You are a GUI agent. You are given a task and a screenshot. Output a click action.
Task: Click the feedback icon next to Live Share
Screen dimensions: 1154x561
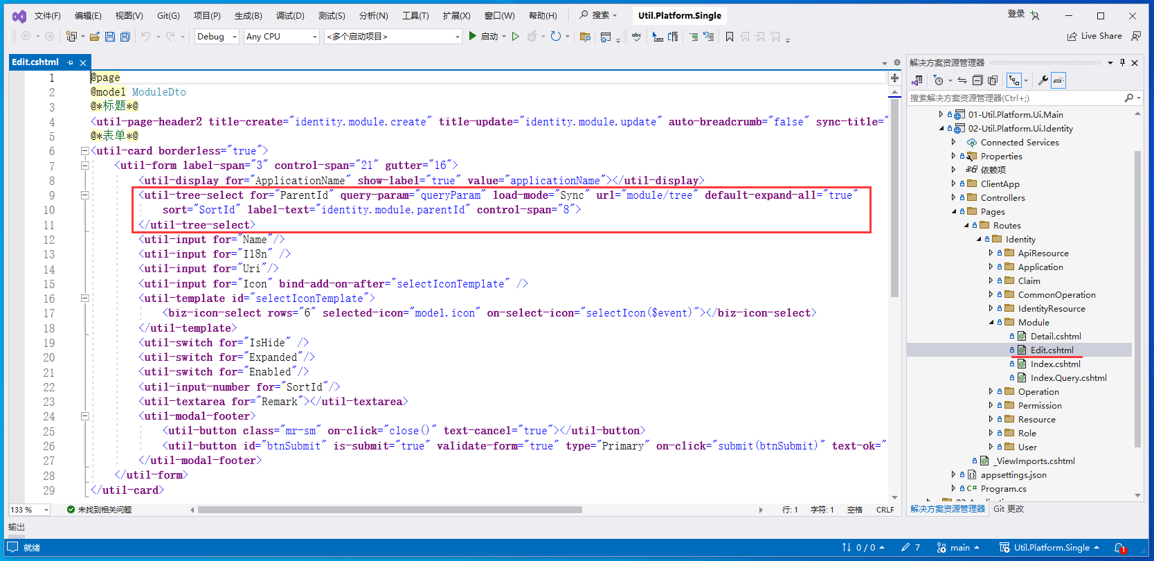1135,36
